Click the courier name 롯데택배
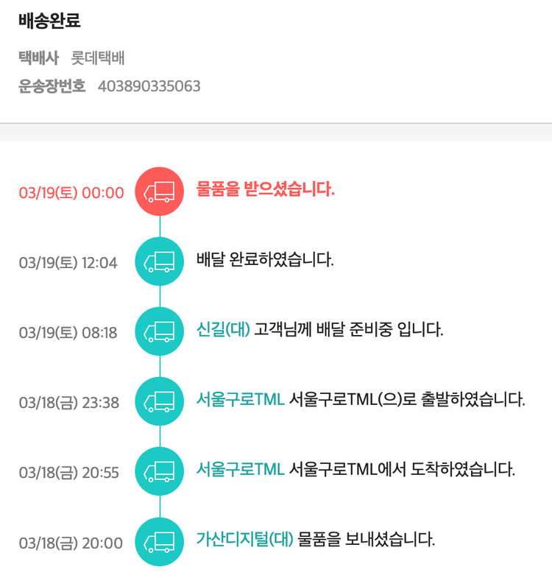The width and height of the screenshot is (552, 578). [x=102, y=57]
